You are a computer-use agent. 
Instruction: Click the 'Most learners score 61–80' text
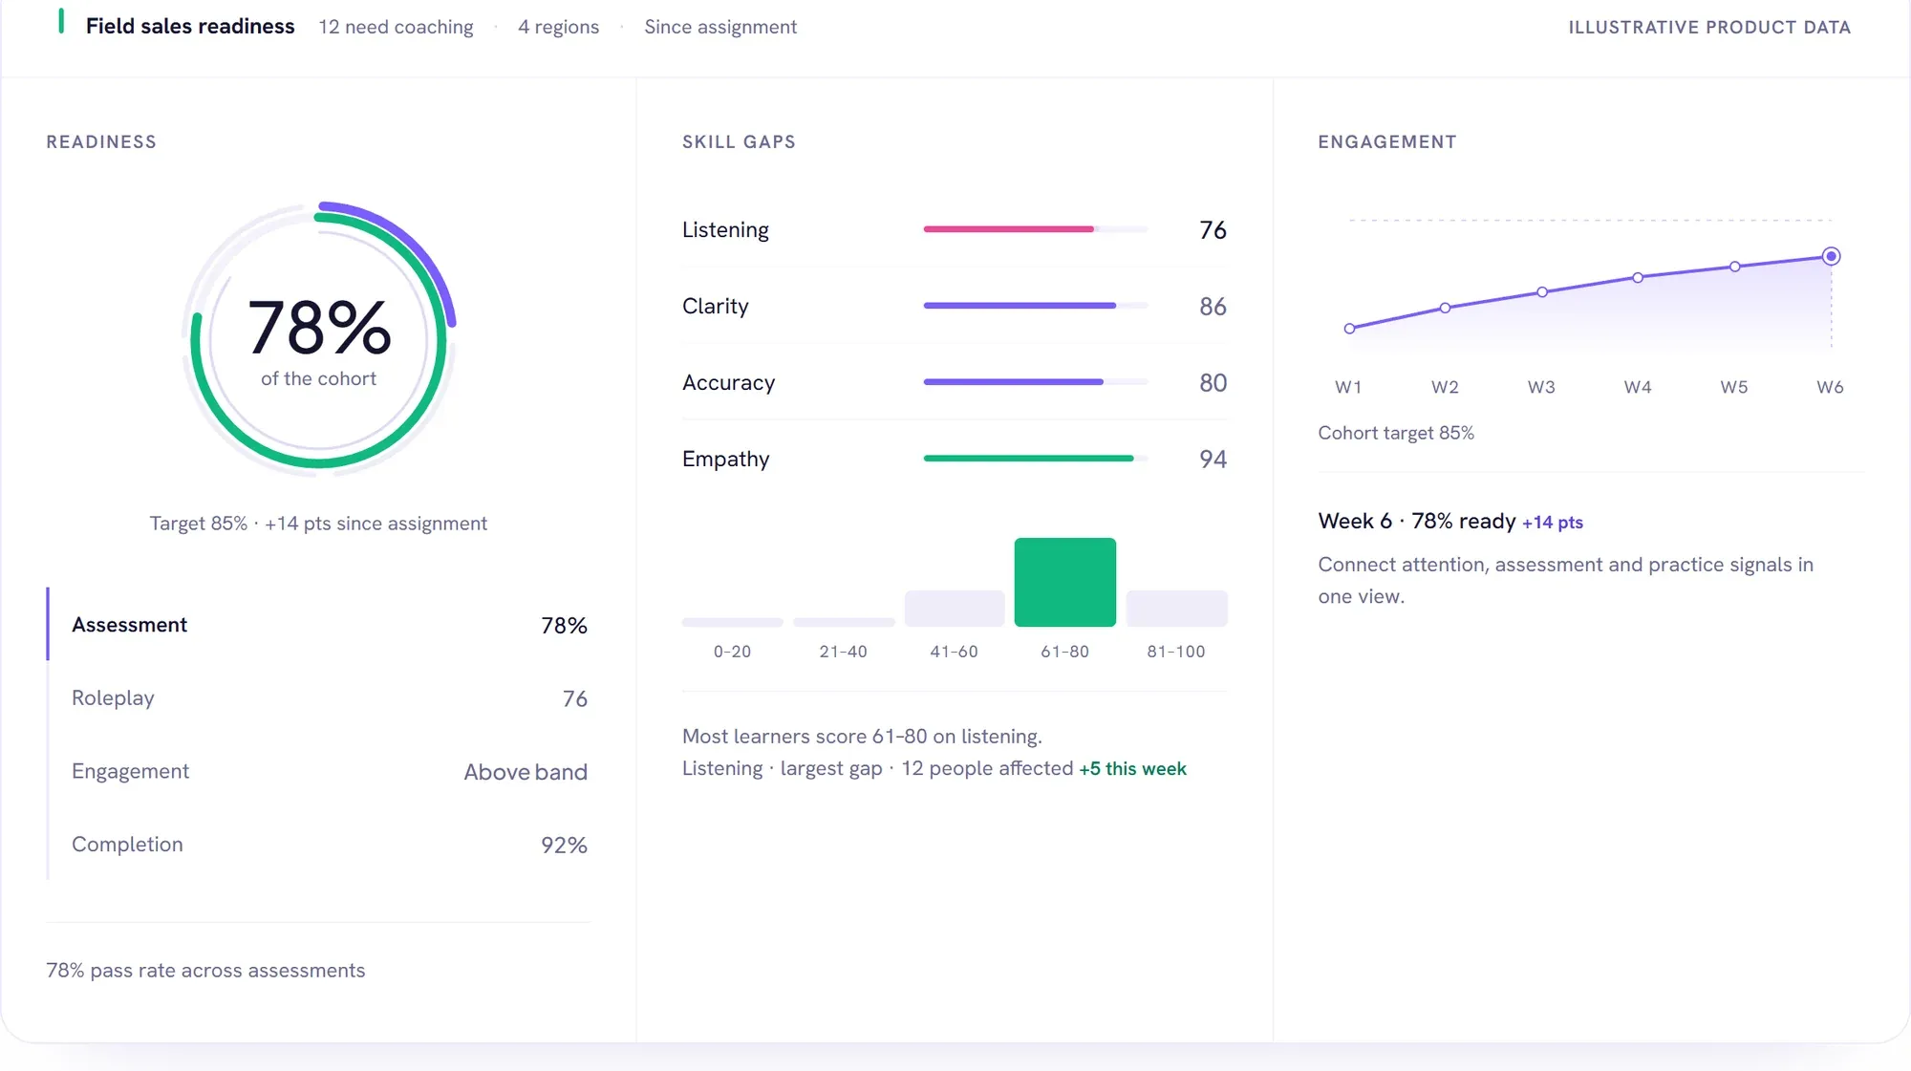[x=862, y=737]
